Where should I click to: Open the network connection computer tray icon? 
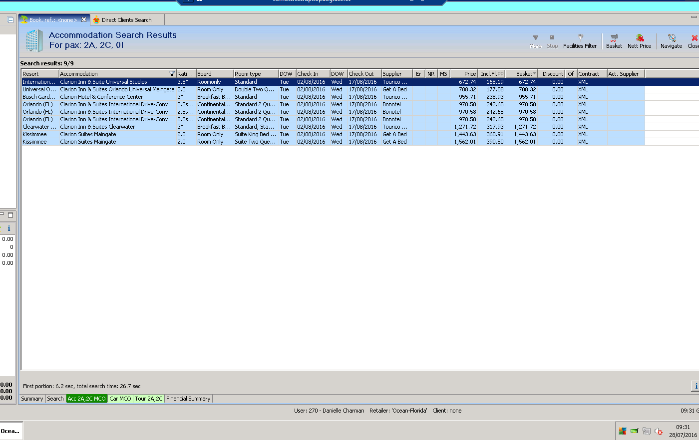tap(647, 431)
